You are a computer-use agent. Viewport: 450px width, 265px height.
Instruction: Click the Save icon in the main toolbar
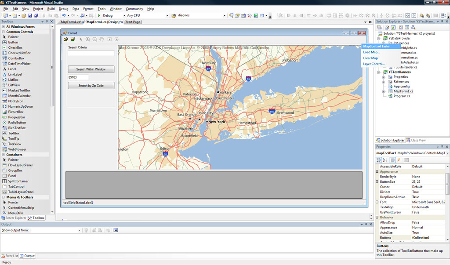[x=30, y=15]
